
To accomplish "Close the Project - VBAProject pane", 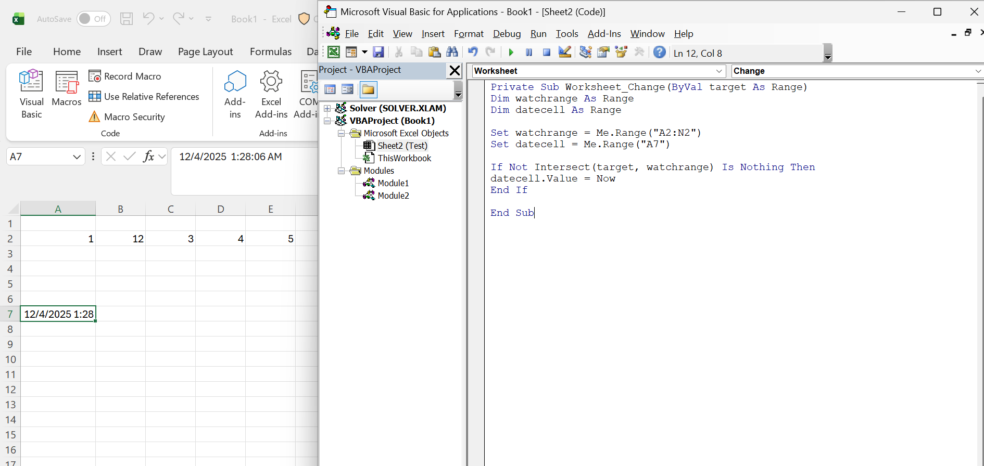I will [455, 70].
